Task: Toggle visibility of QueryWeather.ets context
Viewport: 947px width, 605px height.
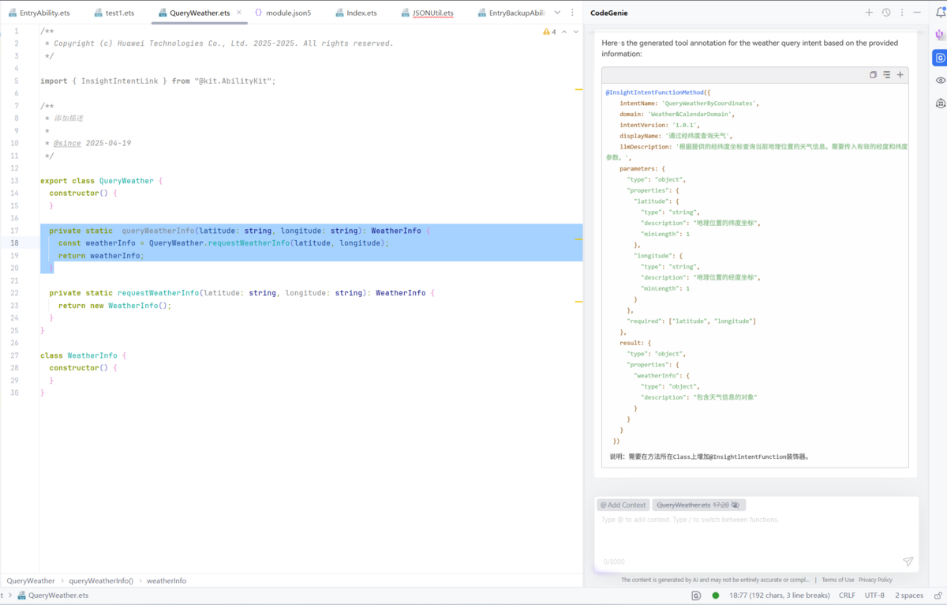Action: click(736, 505)
